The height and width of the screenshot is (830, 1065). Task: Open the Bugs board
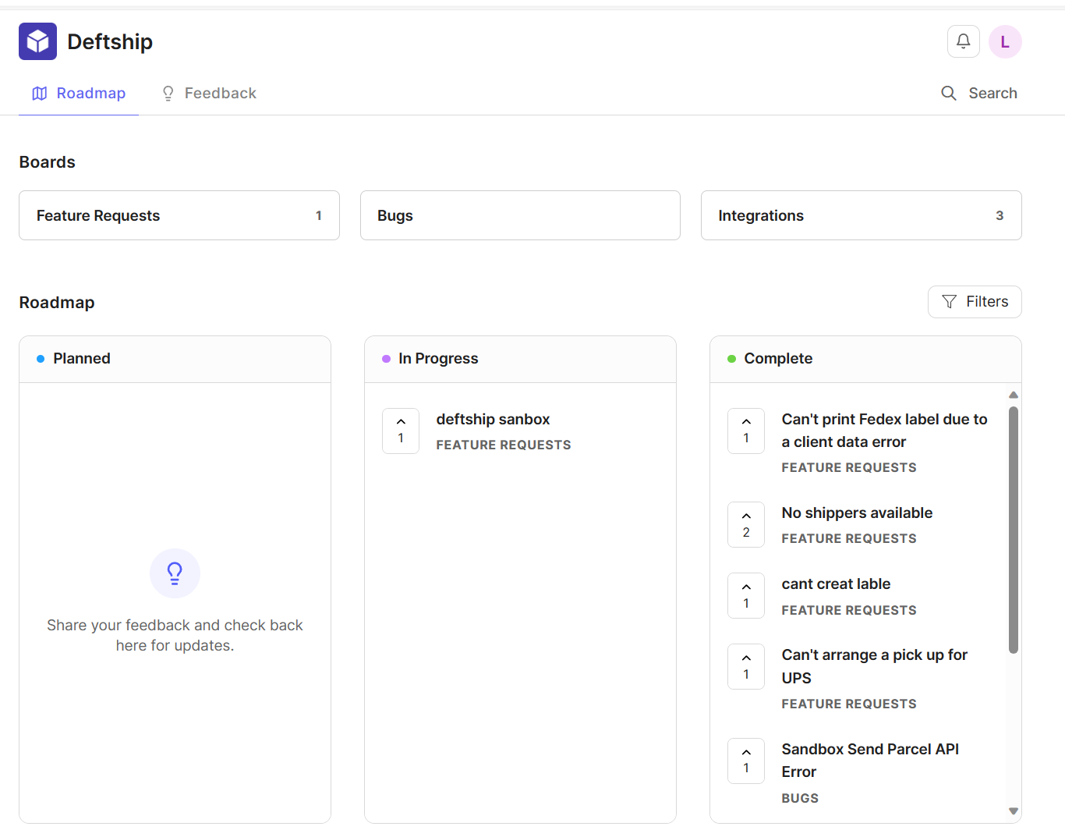[x=520, y=215]
